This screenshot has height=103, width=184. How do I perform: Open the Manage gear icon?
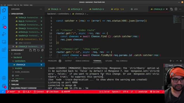pyautogui.click(x=4, y=86)
